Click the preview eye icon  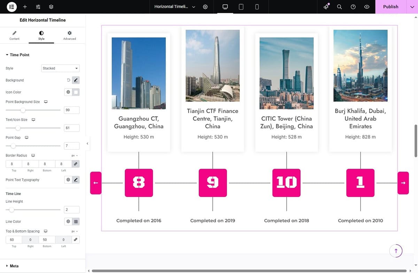tap(366, 7)
